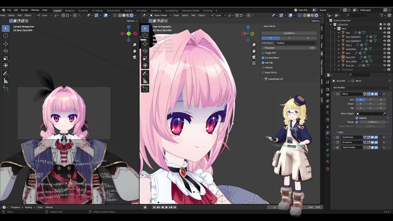This screenshot has width=393, height=221.
Task: Click the new collection icon in outliner
Action: pyautogui.click(x=390, y=15)
